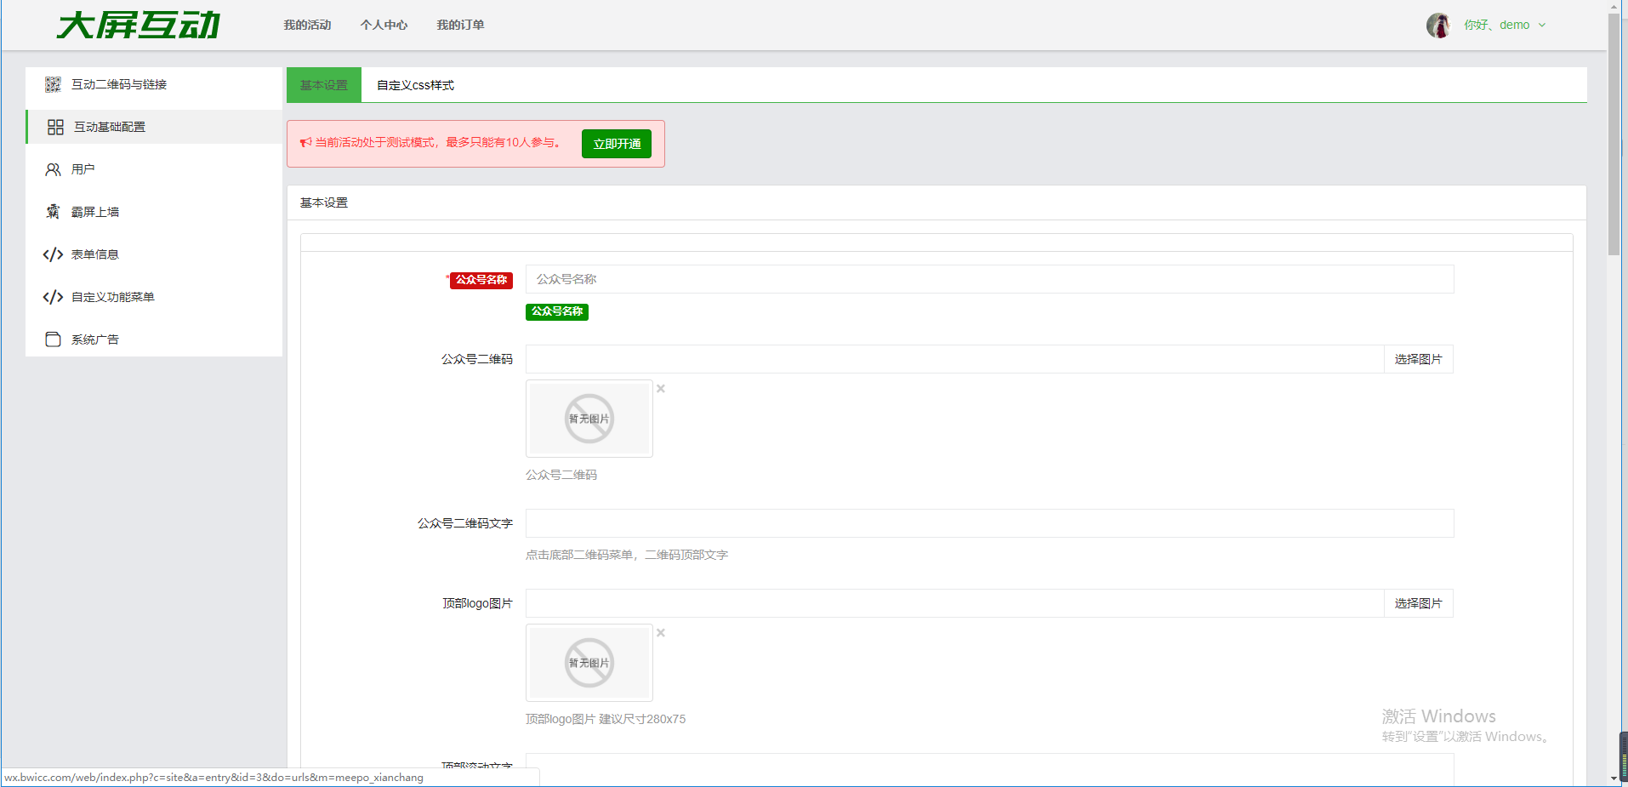Click the demo user avatar

coord(1438,26)
